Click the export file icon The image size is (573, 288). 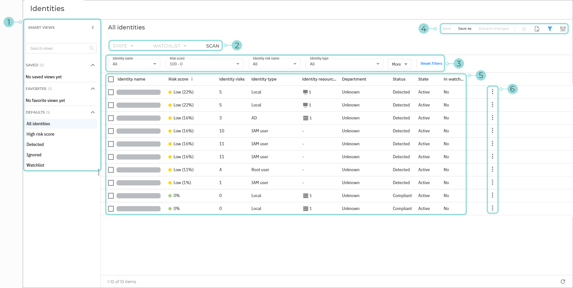[537, 29]
